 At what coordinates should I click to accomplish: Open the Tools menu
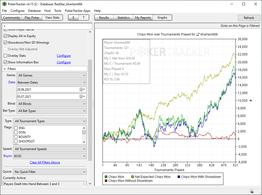[x=58, y=11]
